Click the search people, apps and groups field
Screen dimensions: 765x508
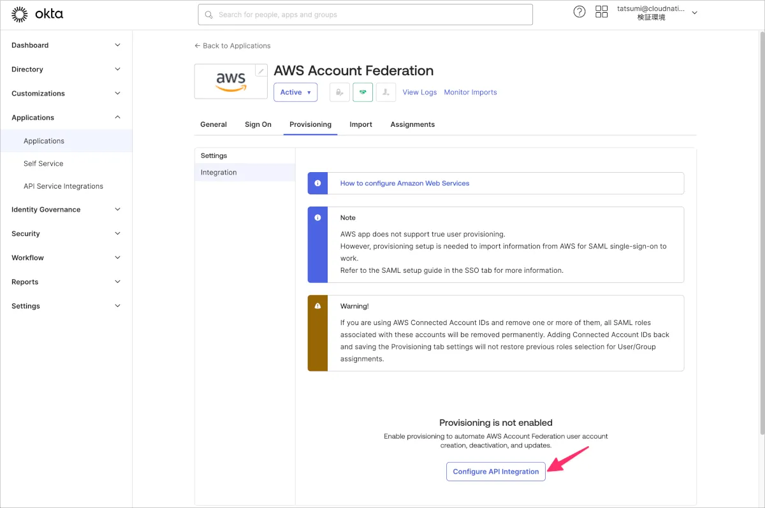point(365,15)
